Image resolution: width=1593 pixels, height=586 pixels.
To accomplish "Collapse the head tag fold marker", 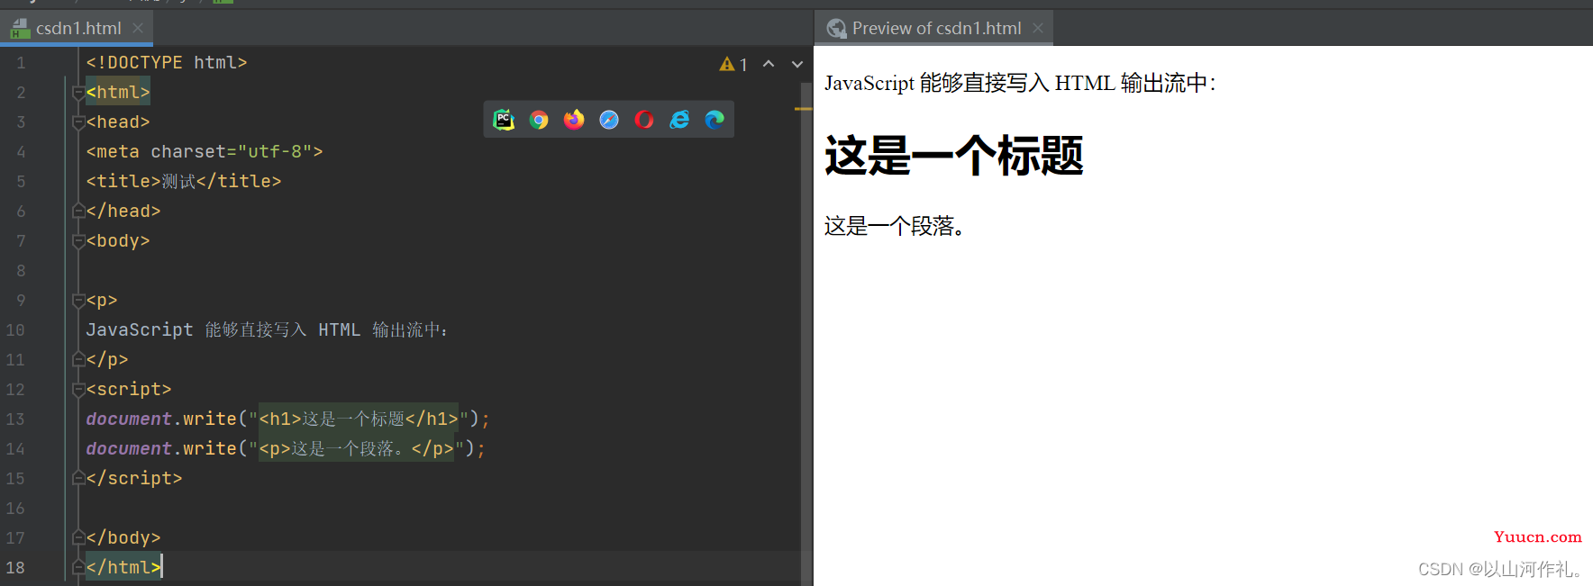I will pos(78,122).
